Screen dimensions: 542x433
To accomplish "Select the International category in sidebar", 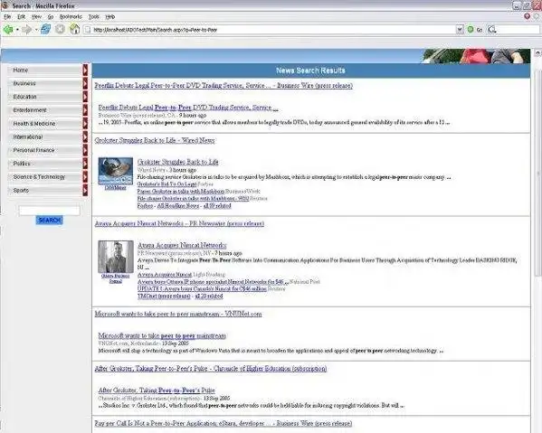I will [45, 136].
